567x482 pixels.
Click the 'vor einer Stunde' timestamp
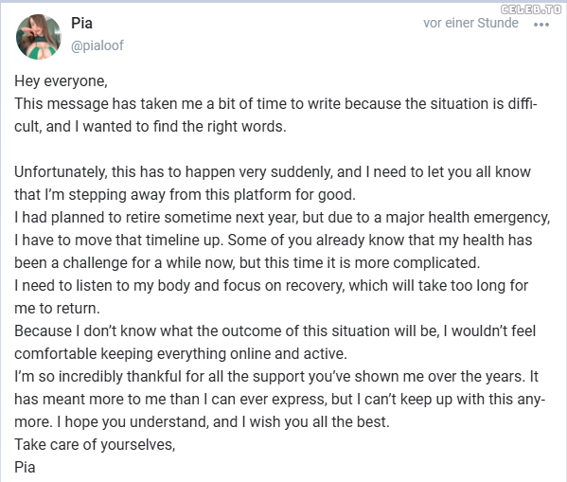point(470,23)
